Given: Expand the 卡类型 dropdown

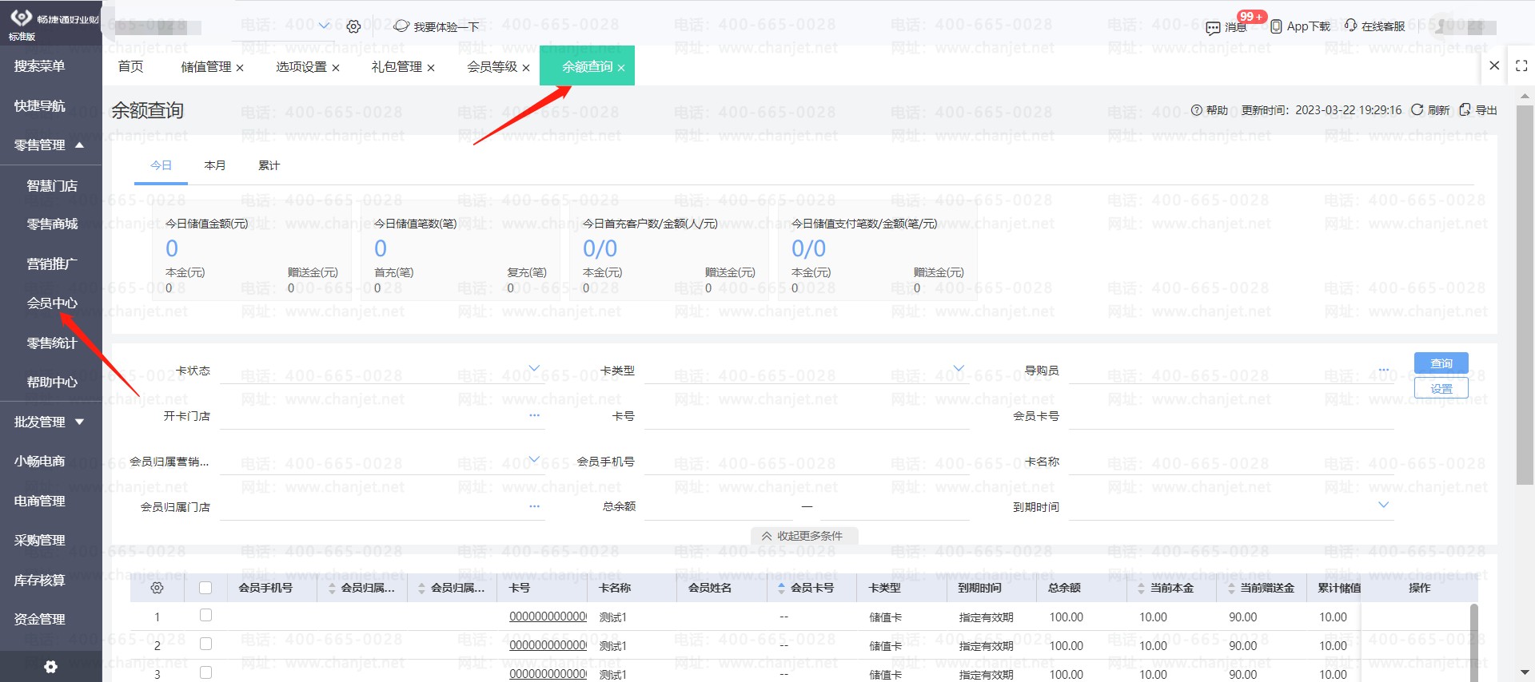Looking at the screenshot, I should (x=959, y=368).
